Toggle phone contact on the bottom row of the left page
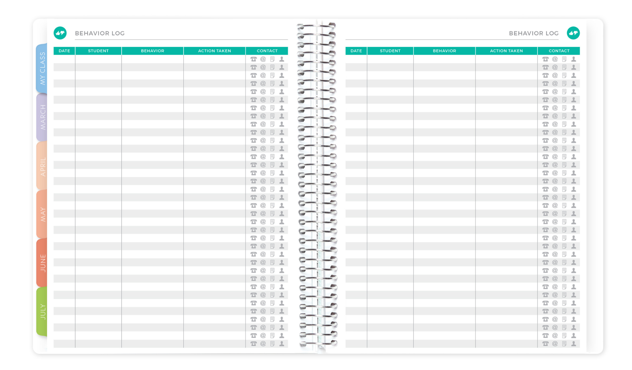Screen dimensions: 632x370 coord(253,344)
